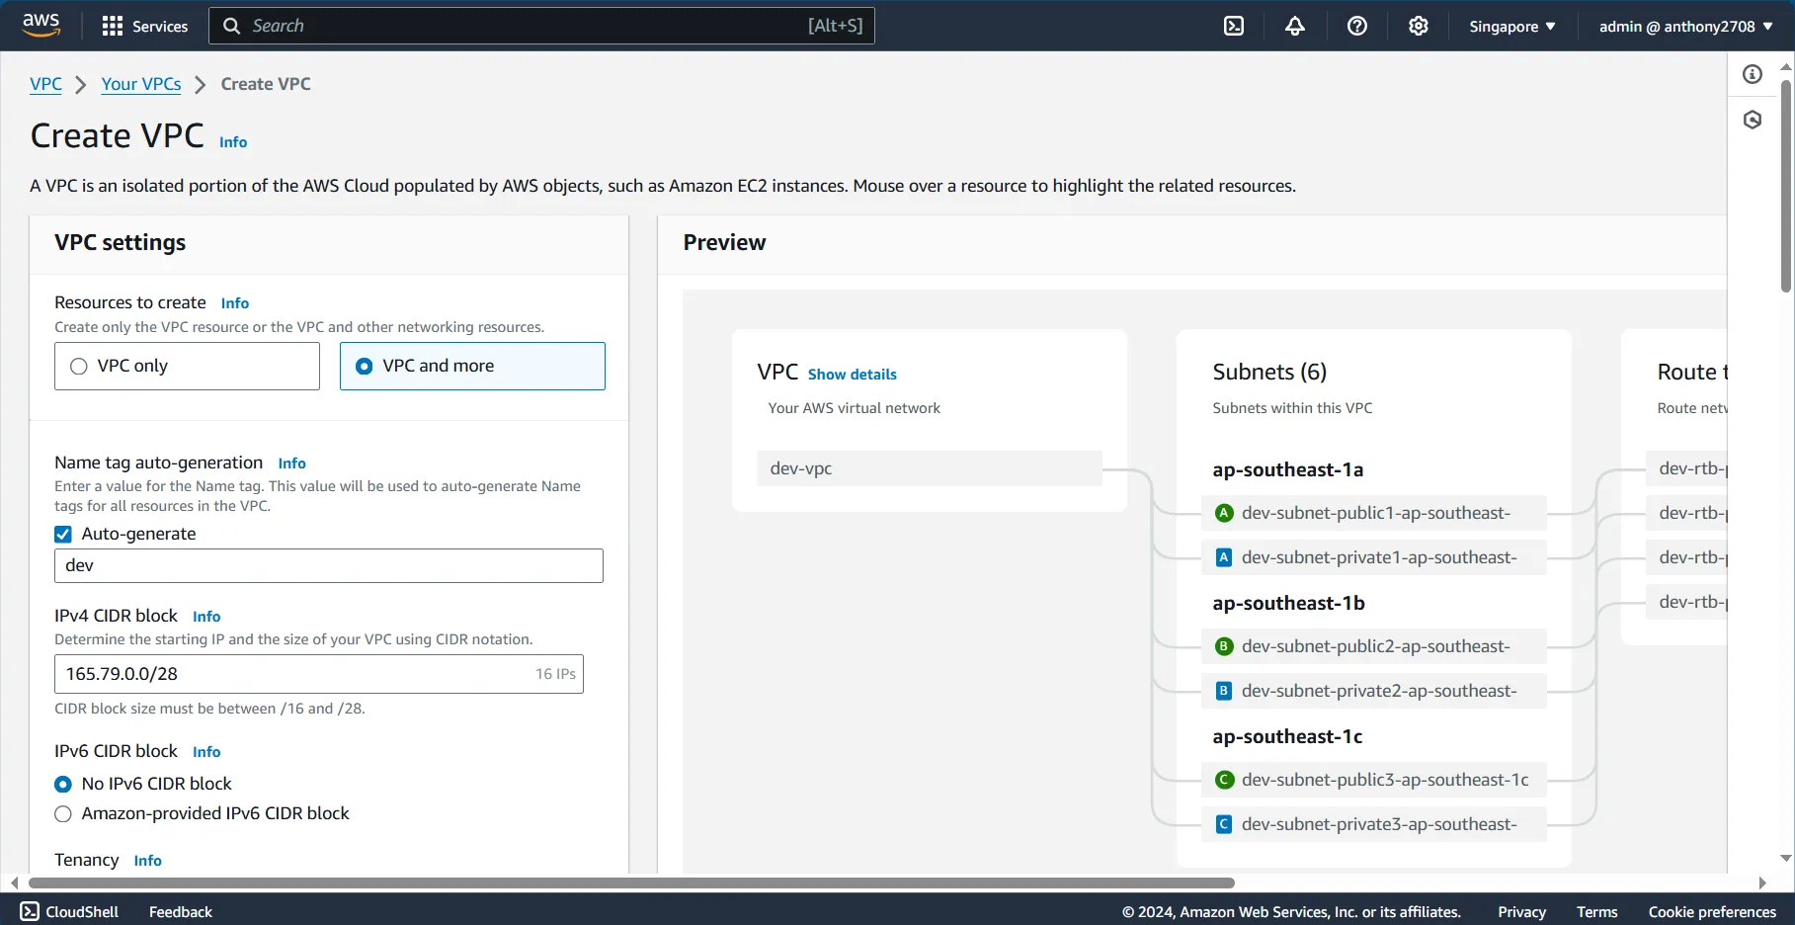The height and width of the screenshot is (925, 1795).
Task: Select dev-subnet-public2-ap-southeast- row
Action: click(1374, 646)
